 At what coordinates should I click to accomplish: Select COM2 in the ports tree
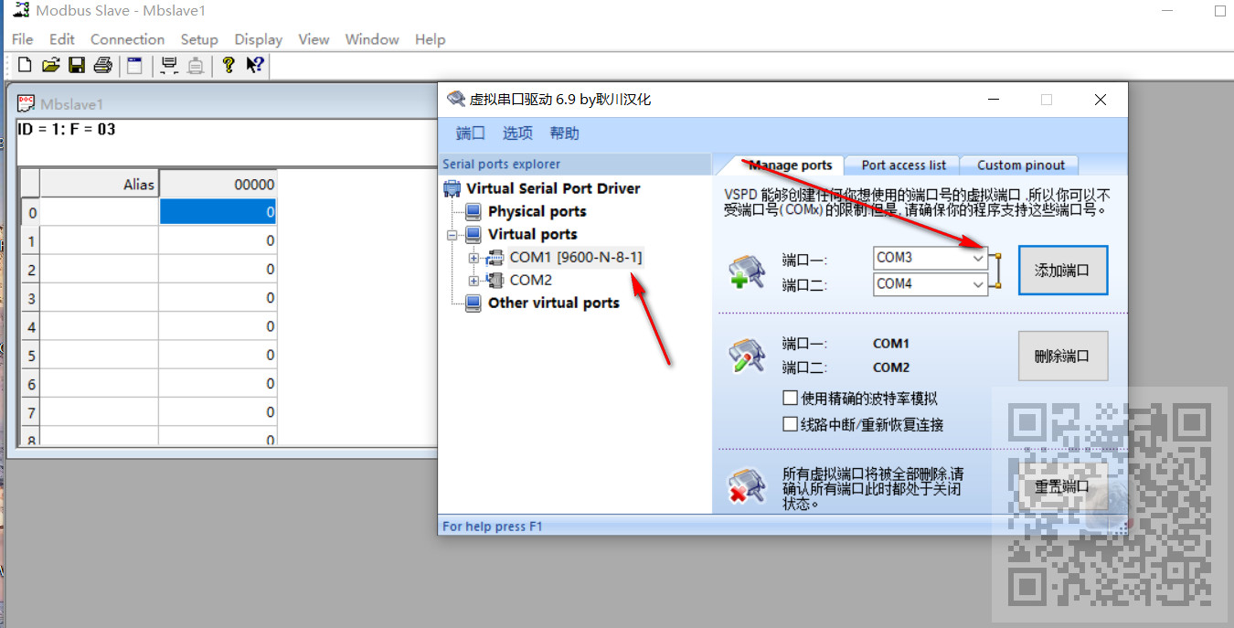click(531, 280)
